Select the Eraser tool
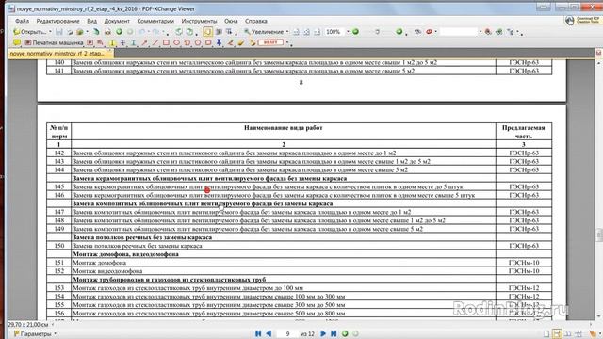Image resolution: width=603 pixels, height=339 pixels. tap(241, 42)
